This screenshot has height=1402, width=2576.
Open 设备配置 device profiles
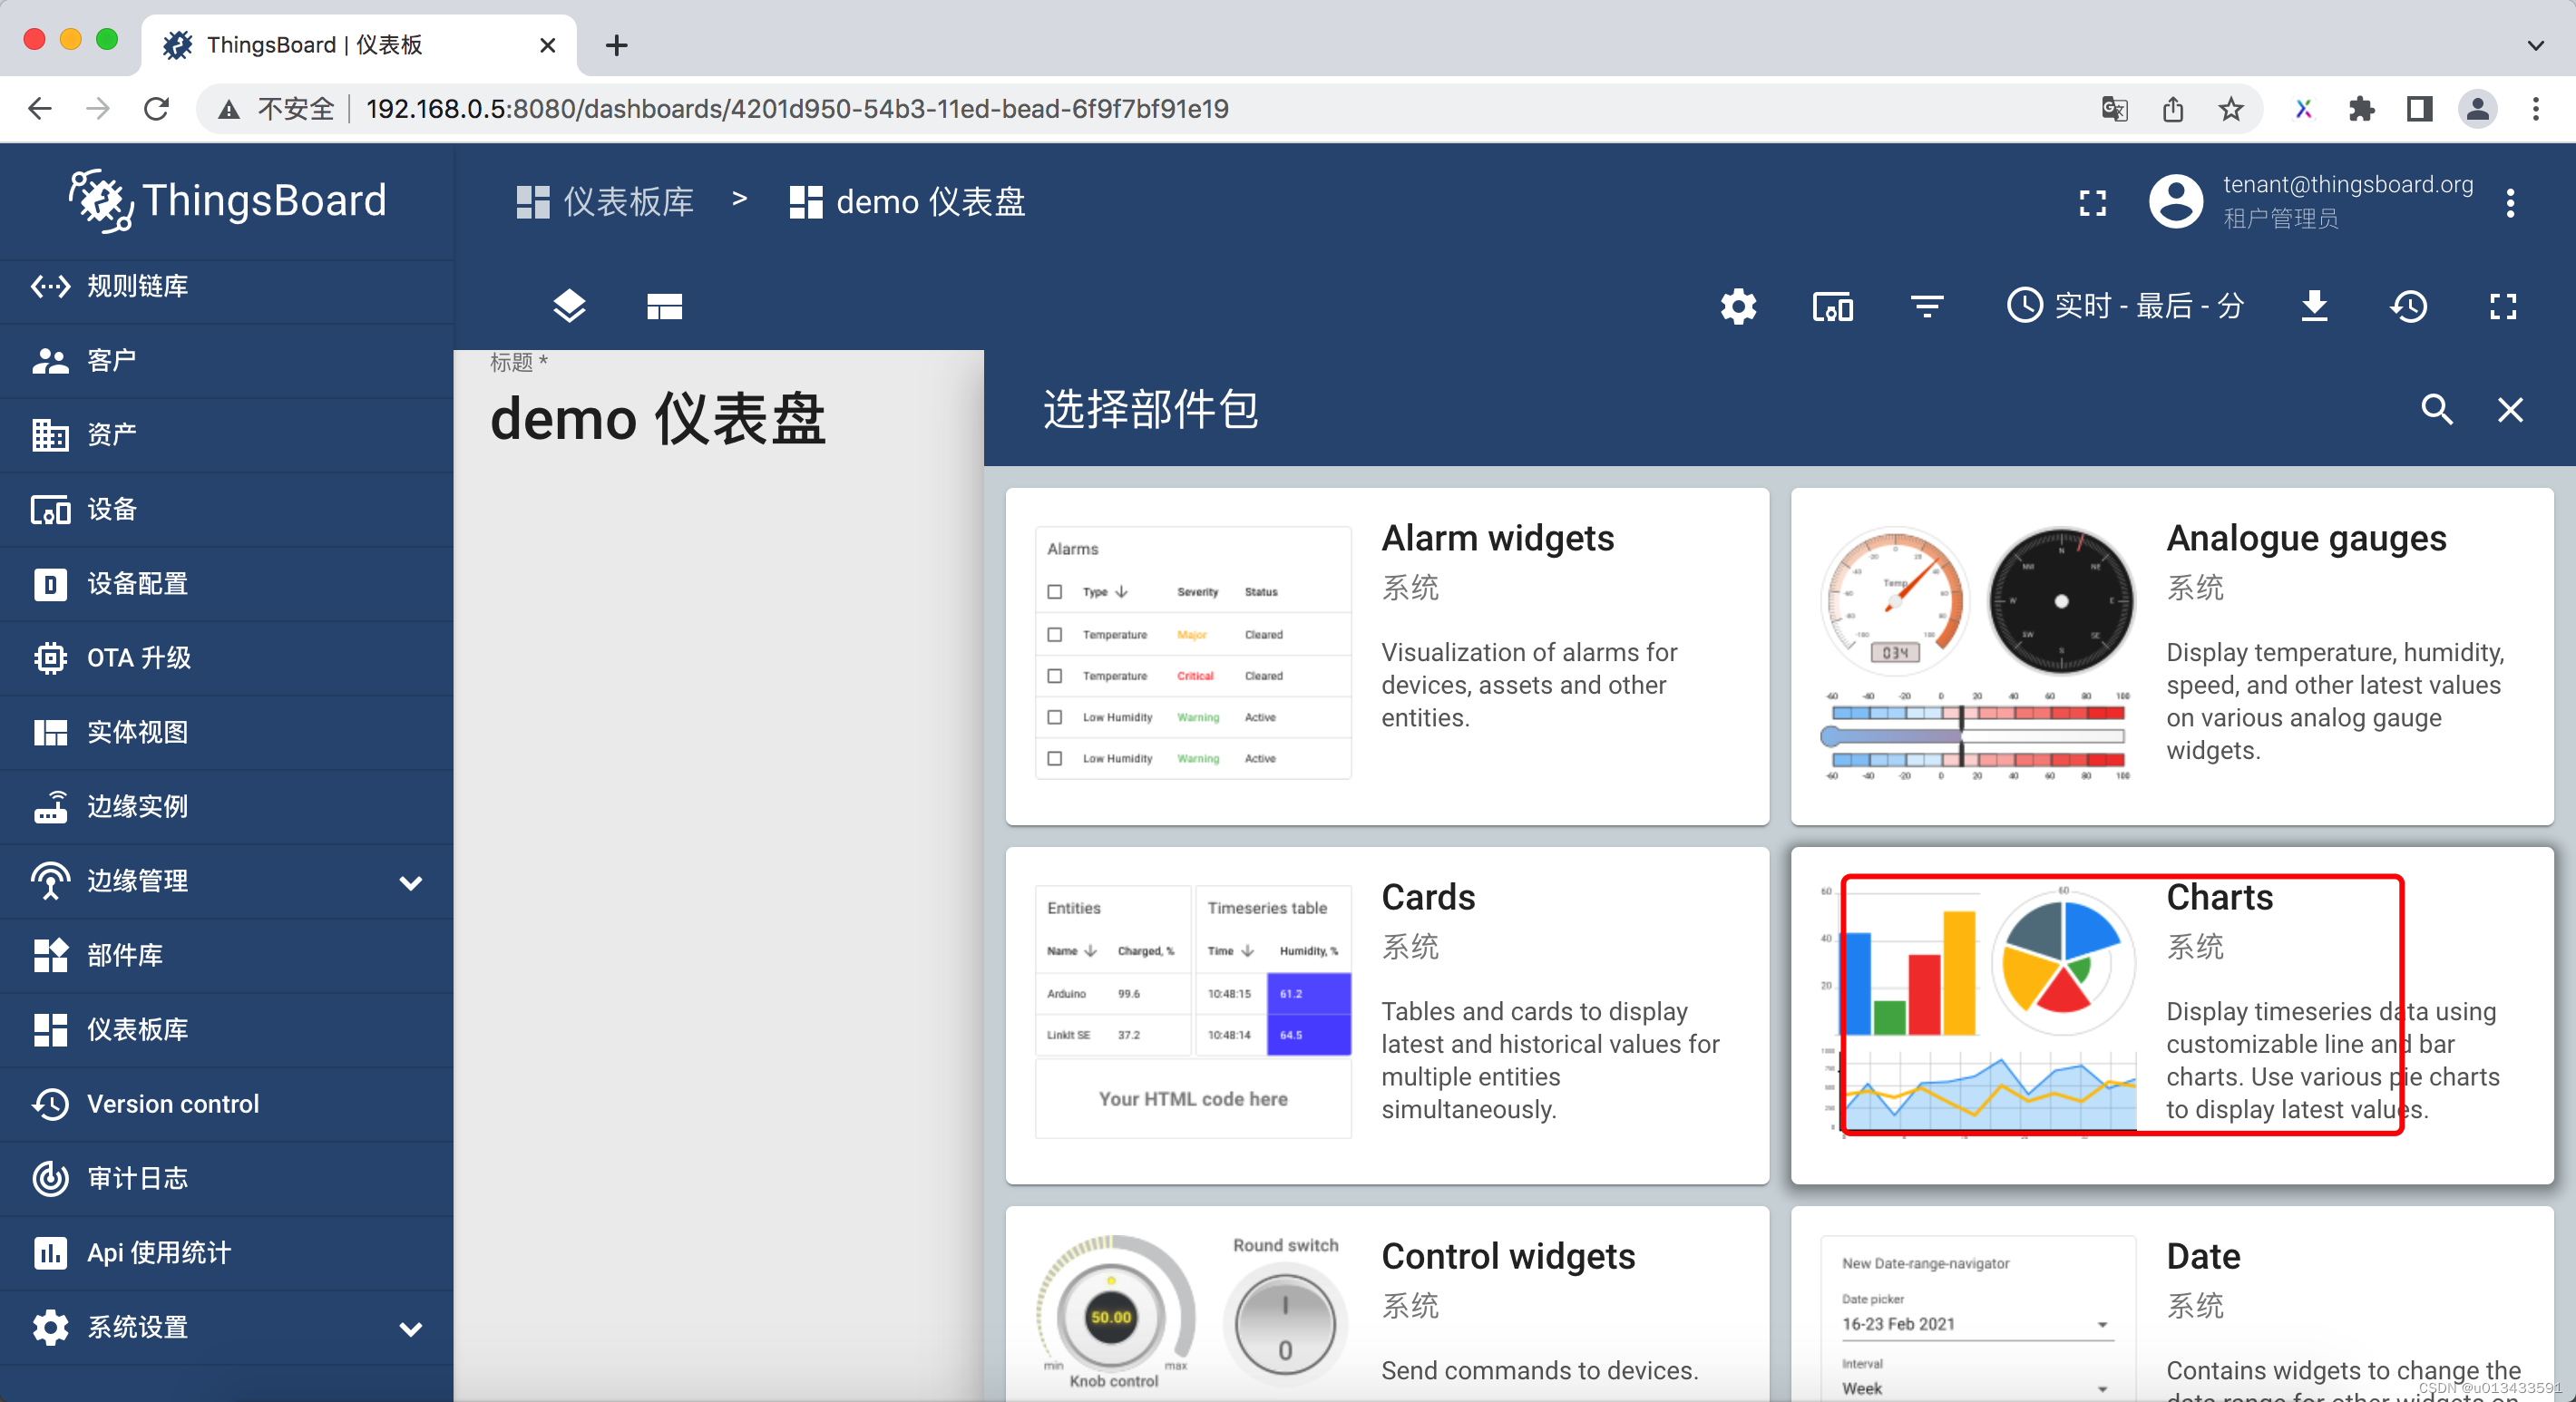point(226,583)
